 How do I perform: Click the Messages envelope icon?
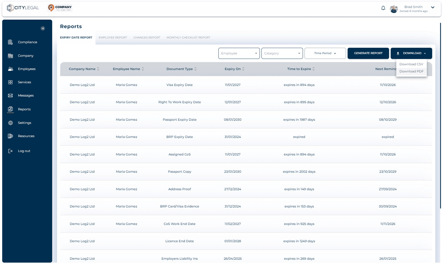click(x=10, y=95)
